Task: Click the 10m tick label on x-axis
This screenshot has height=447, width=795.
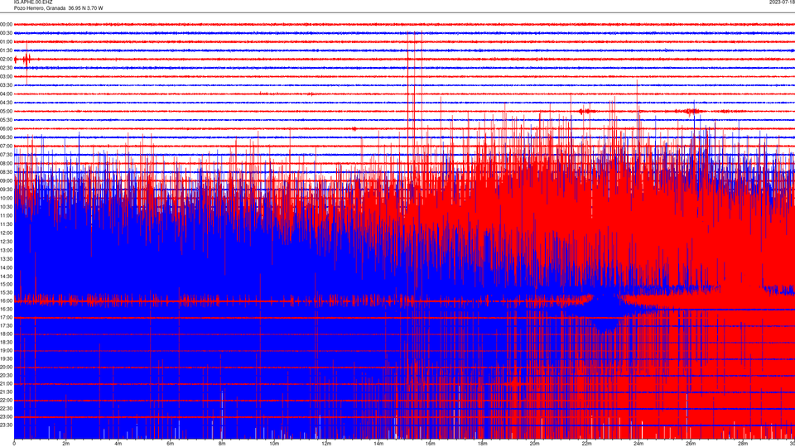Action: point(274,444)
